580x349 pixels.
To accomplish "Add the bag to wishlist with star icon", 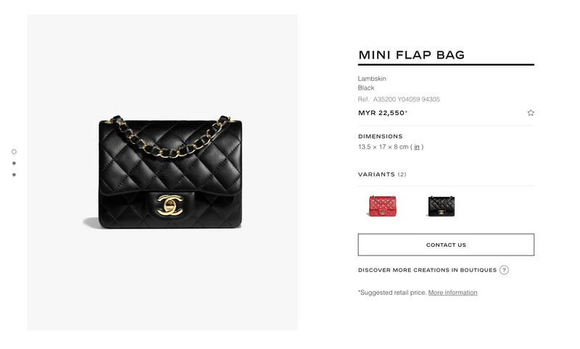I will coord(531,113).
